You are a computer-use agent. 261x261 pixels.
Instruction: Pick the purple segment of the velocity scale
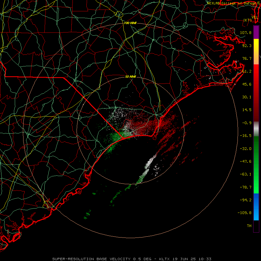(x=256, y=32)
